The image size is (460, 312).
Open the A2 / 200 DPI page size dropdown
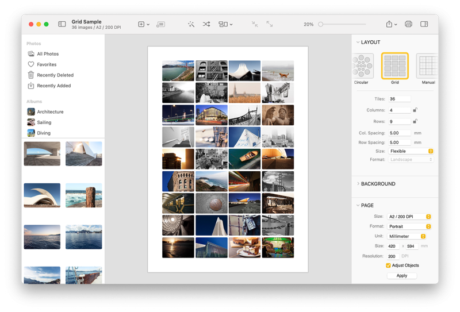pos(409,217)
